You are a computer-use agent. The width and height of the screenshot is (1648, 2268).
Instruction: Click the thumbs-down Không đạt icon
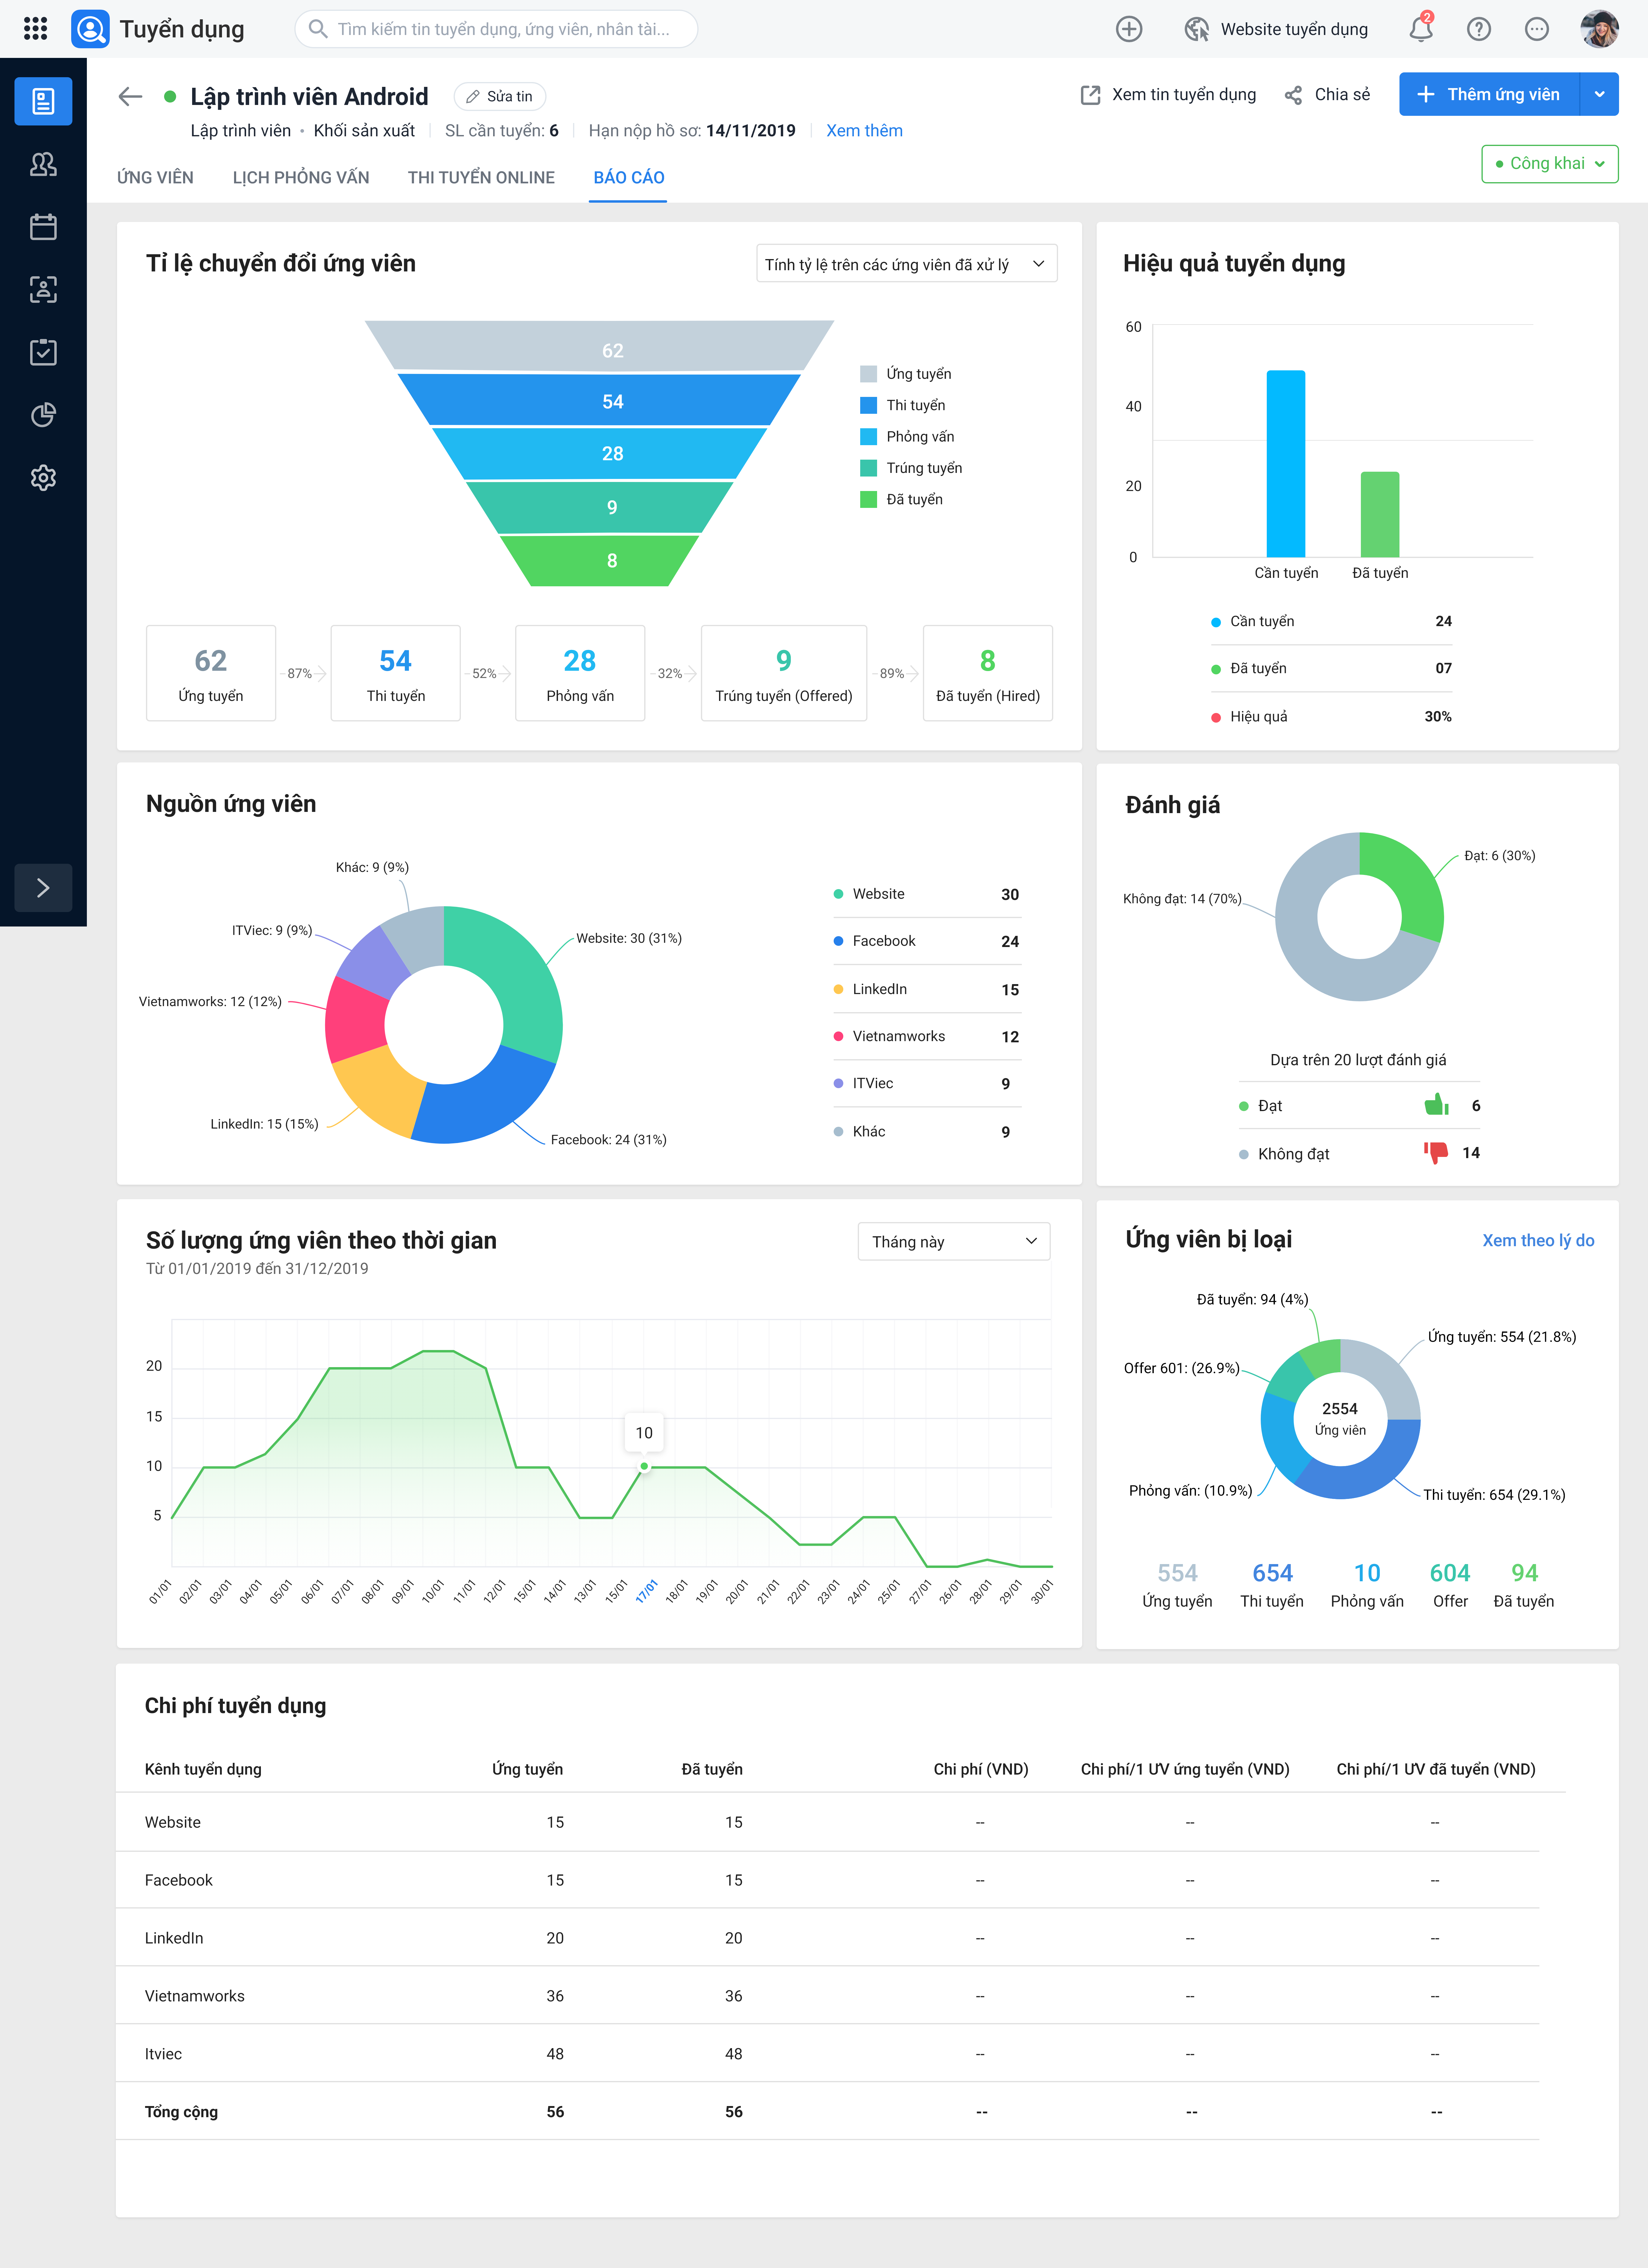coord(1436,1153)
